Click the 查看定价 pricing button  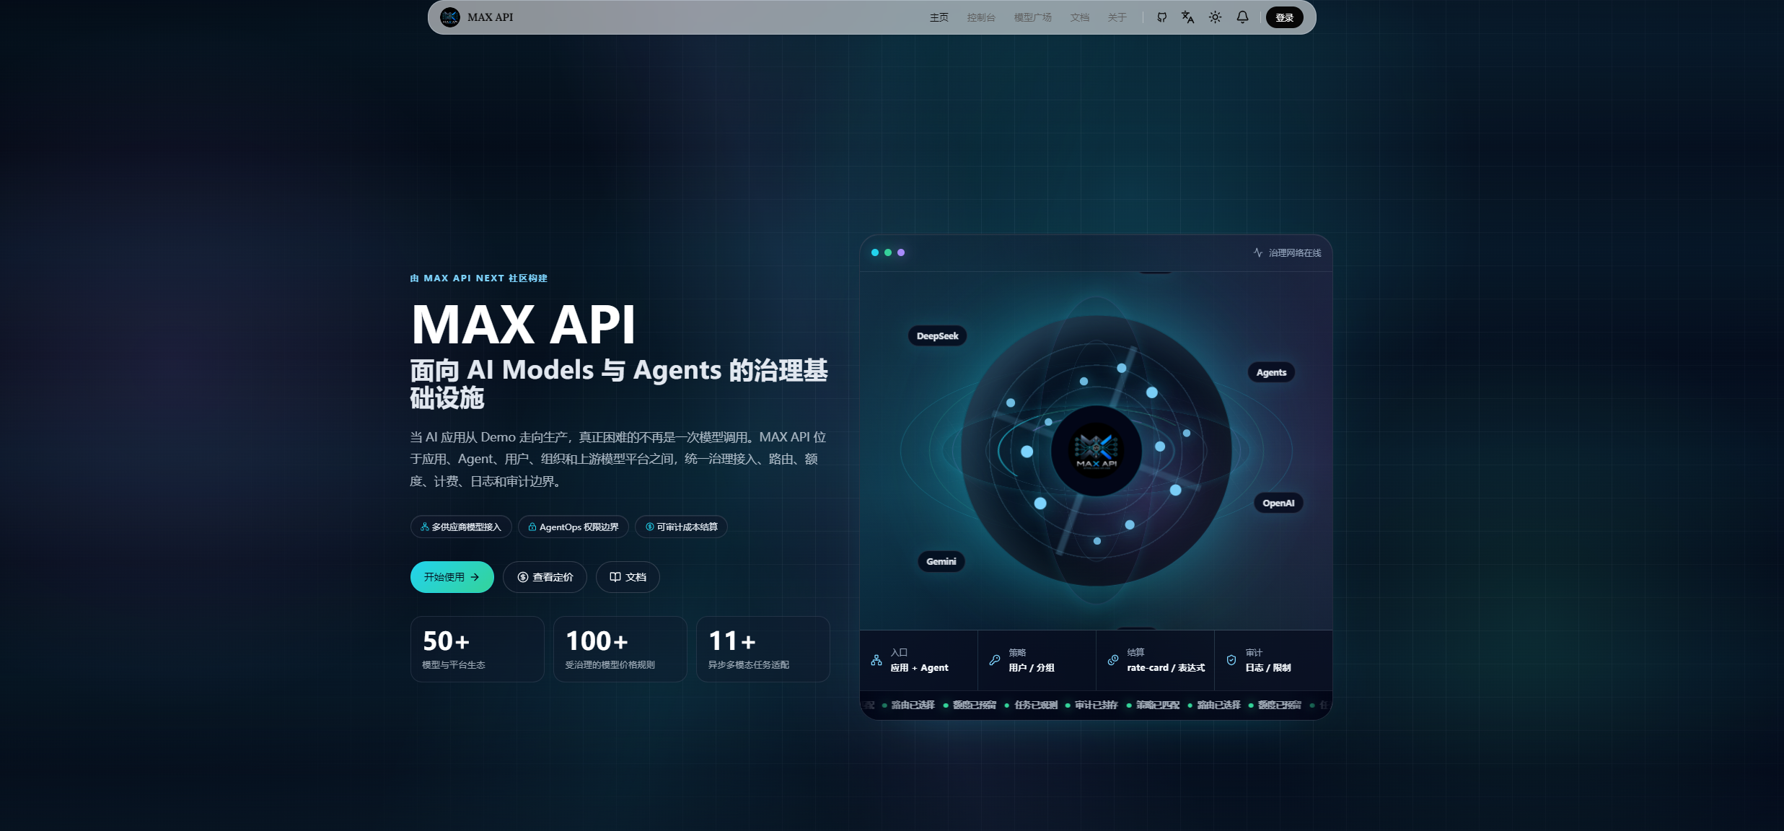point(545,577)
